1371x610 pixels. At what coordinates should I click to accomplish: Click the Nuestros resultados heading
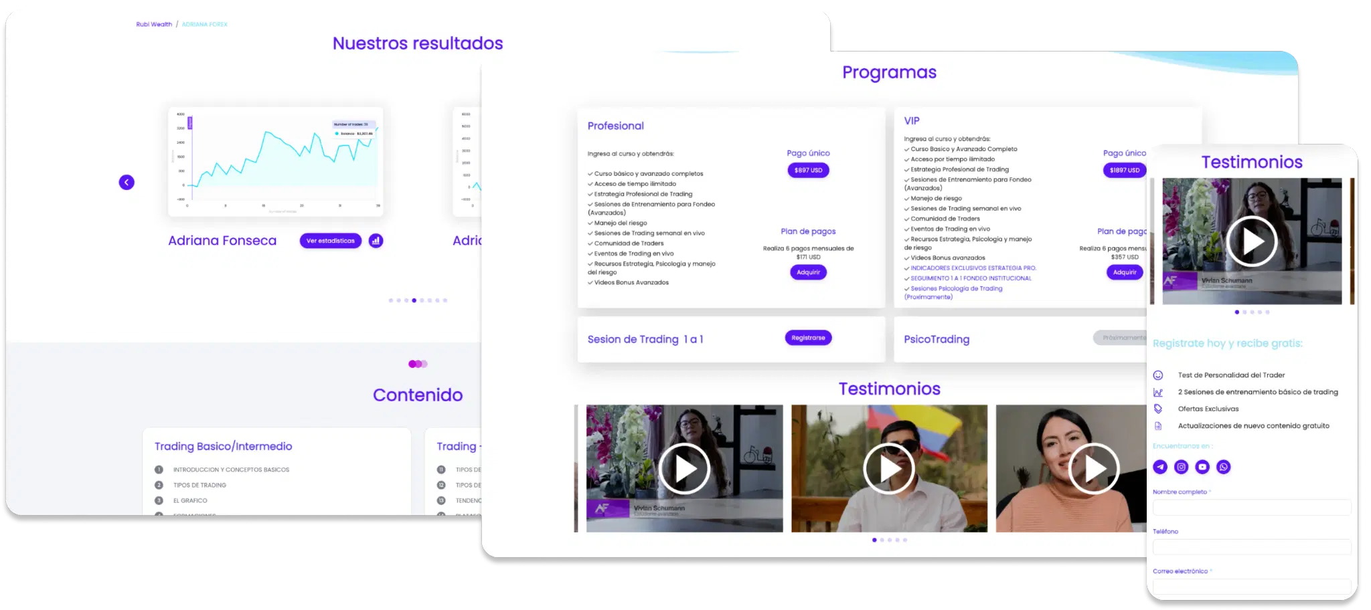point(418,43)
